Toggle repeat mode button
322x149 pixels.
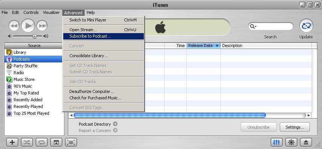tap(41, 142)
